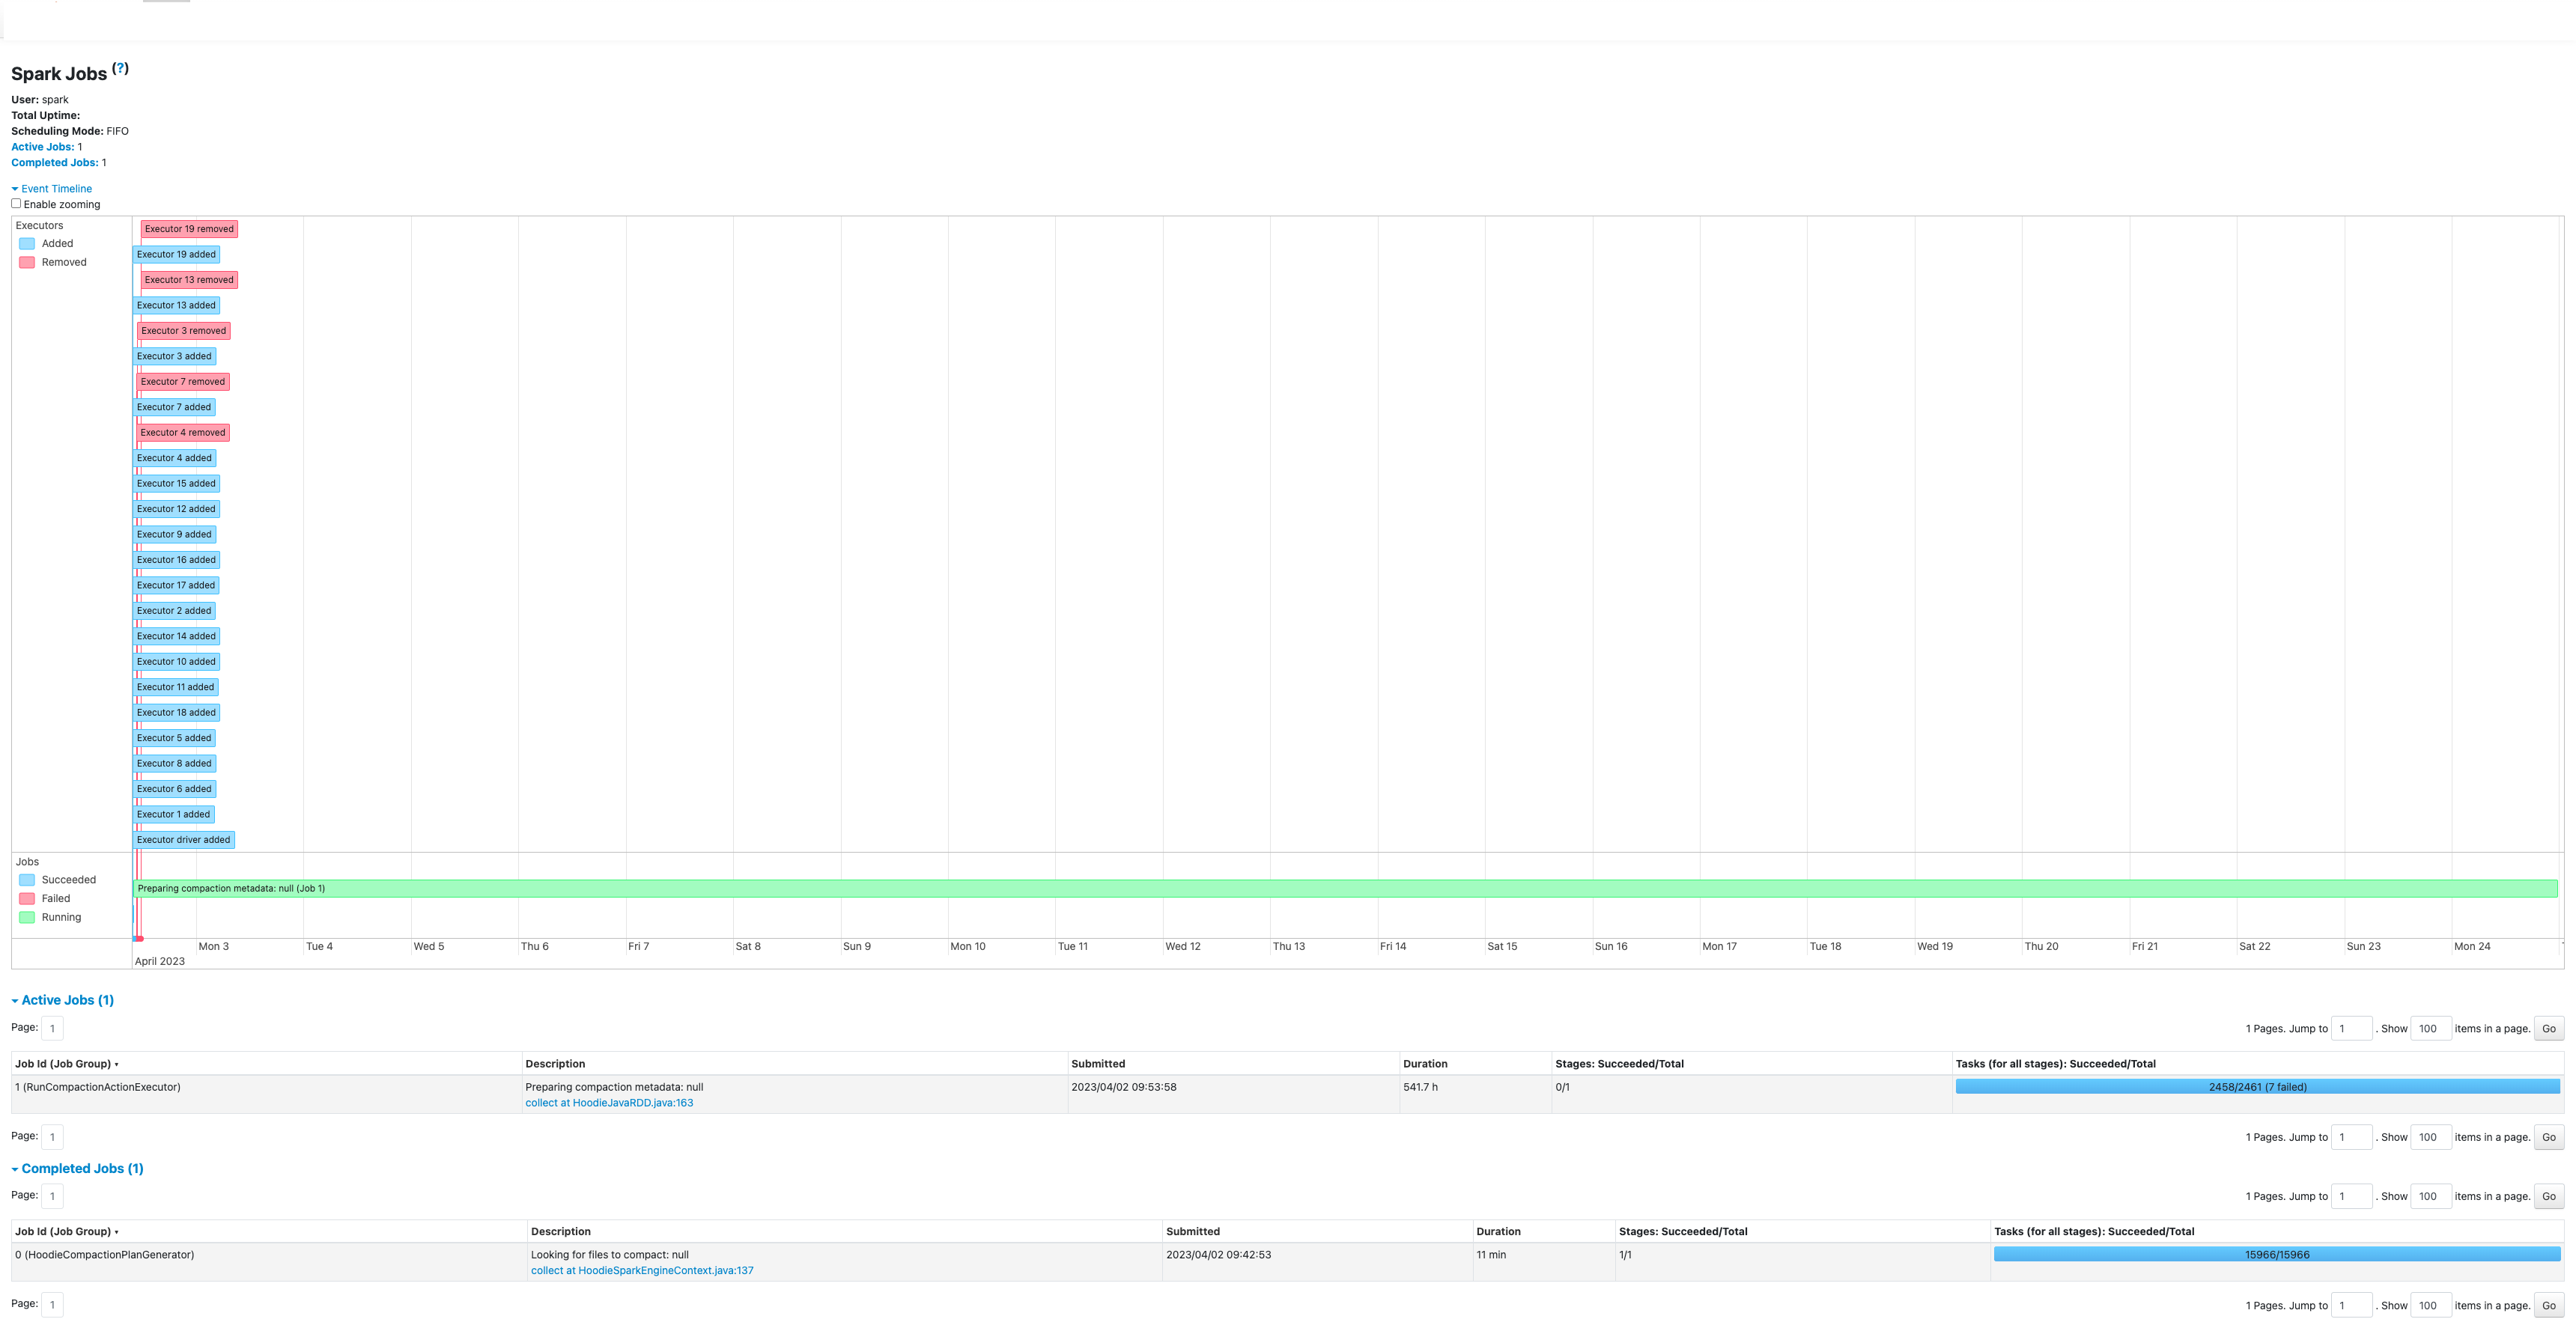Click the Added legend swatch under Executors
2576x1328 pixels.
pos(27,243)
